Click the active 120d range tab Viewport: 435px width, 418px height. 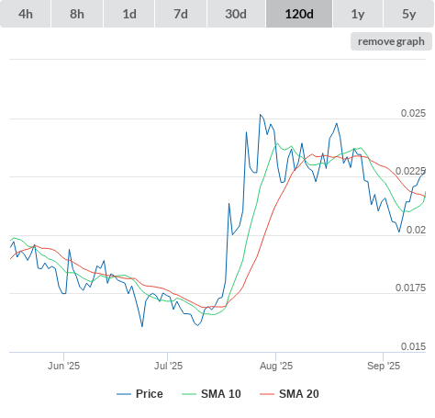pos(299,14)
